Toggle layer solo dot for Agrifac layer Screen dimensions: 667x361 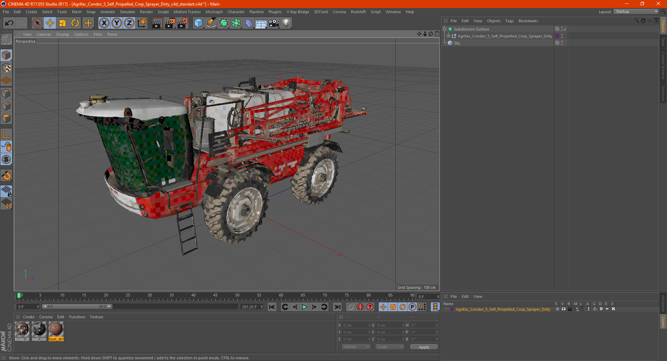[557, 309]
